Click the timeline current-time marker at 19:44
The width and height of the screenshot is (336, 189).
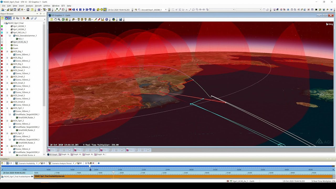pos(90,169)
